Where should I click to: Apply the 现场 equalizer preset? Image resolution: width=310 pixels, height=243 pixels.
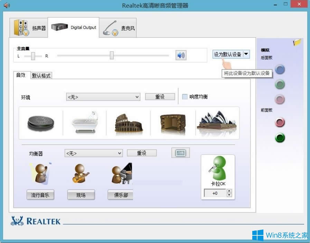tap(81, 195)
